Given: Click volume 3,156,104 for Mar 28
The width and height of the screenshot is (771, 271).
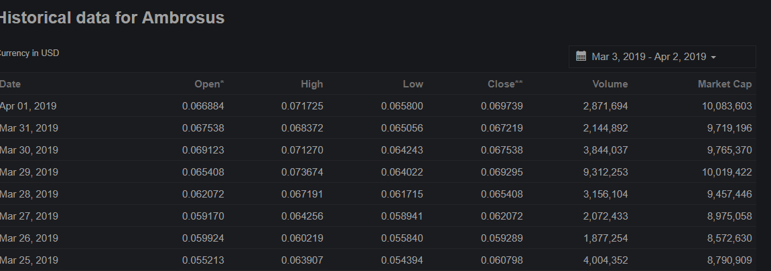Looking at the screenshot, I should click(x=606, y=194).
